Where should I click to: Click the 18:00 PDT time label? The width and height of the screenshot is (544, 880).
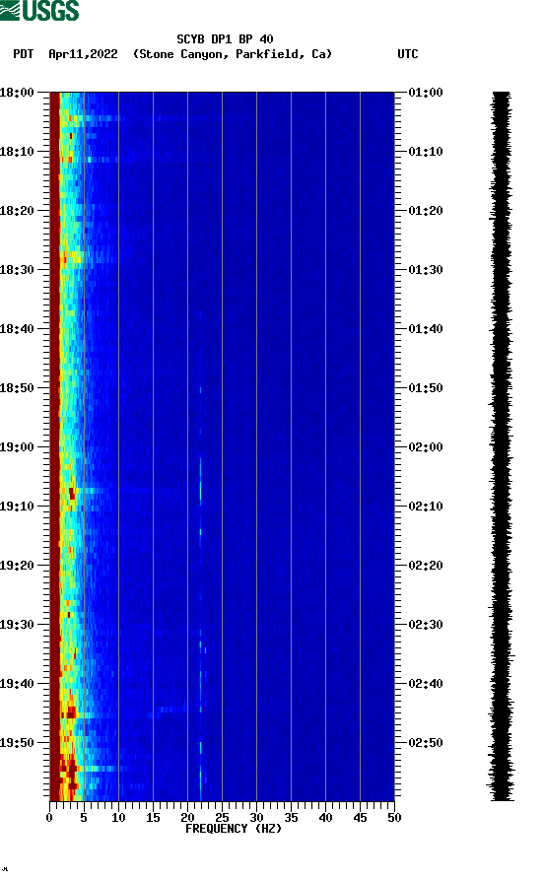(x=17, y=92)
